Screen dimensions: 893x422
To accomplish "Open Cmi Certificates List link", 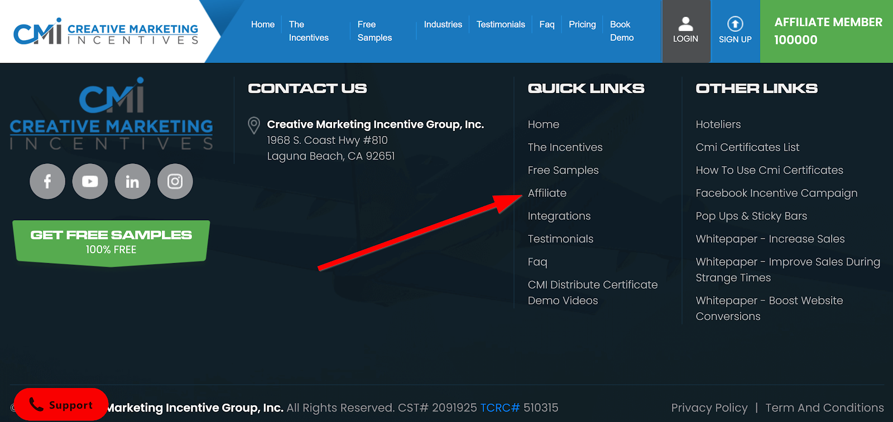I will [x=747, y=147].
